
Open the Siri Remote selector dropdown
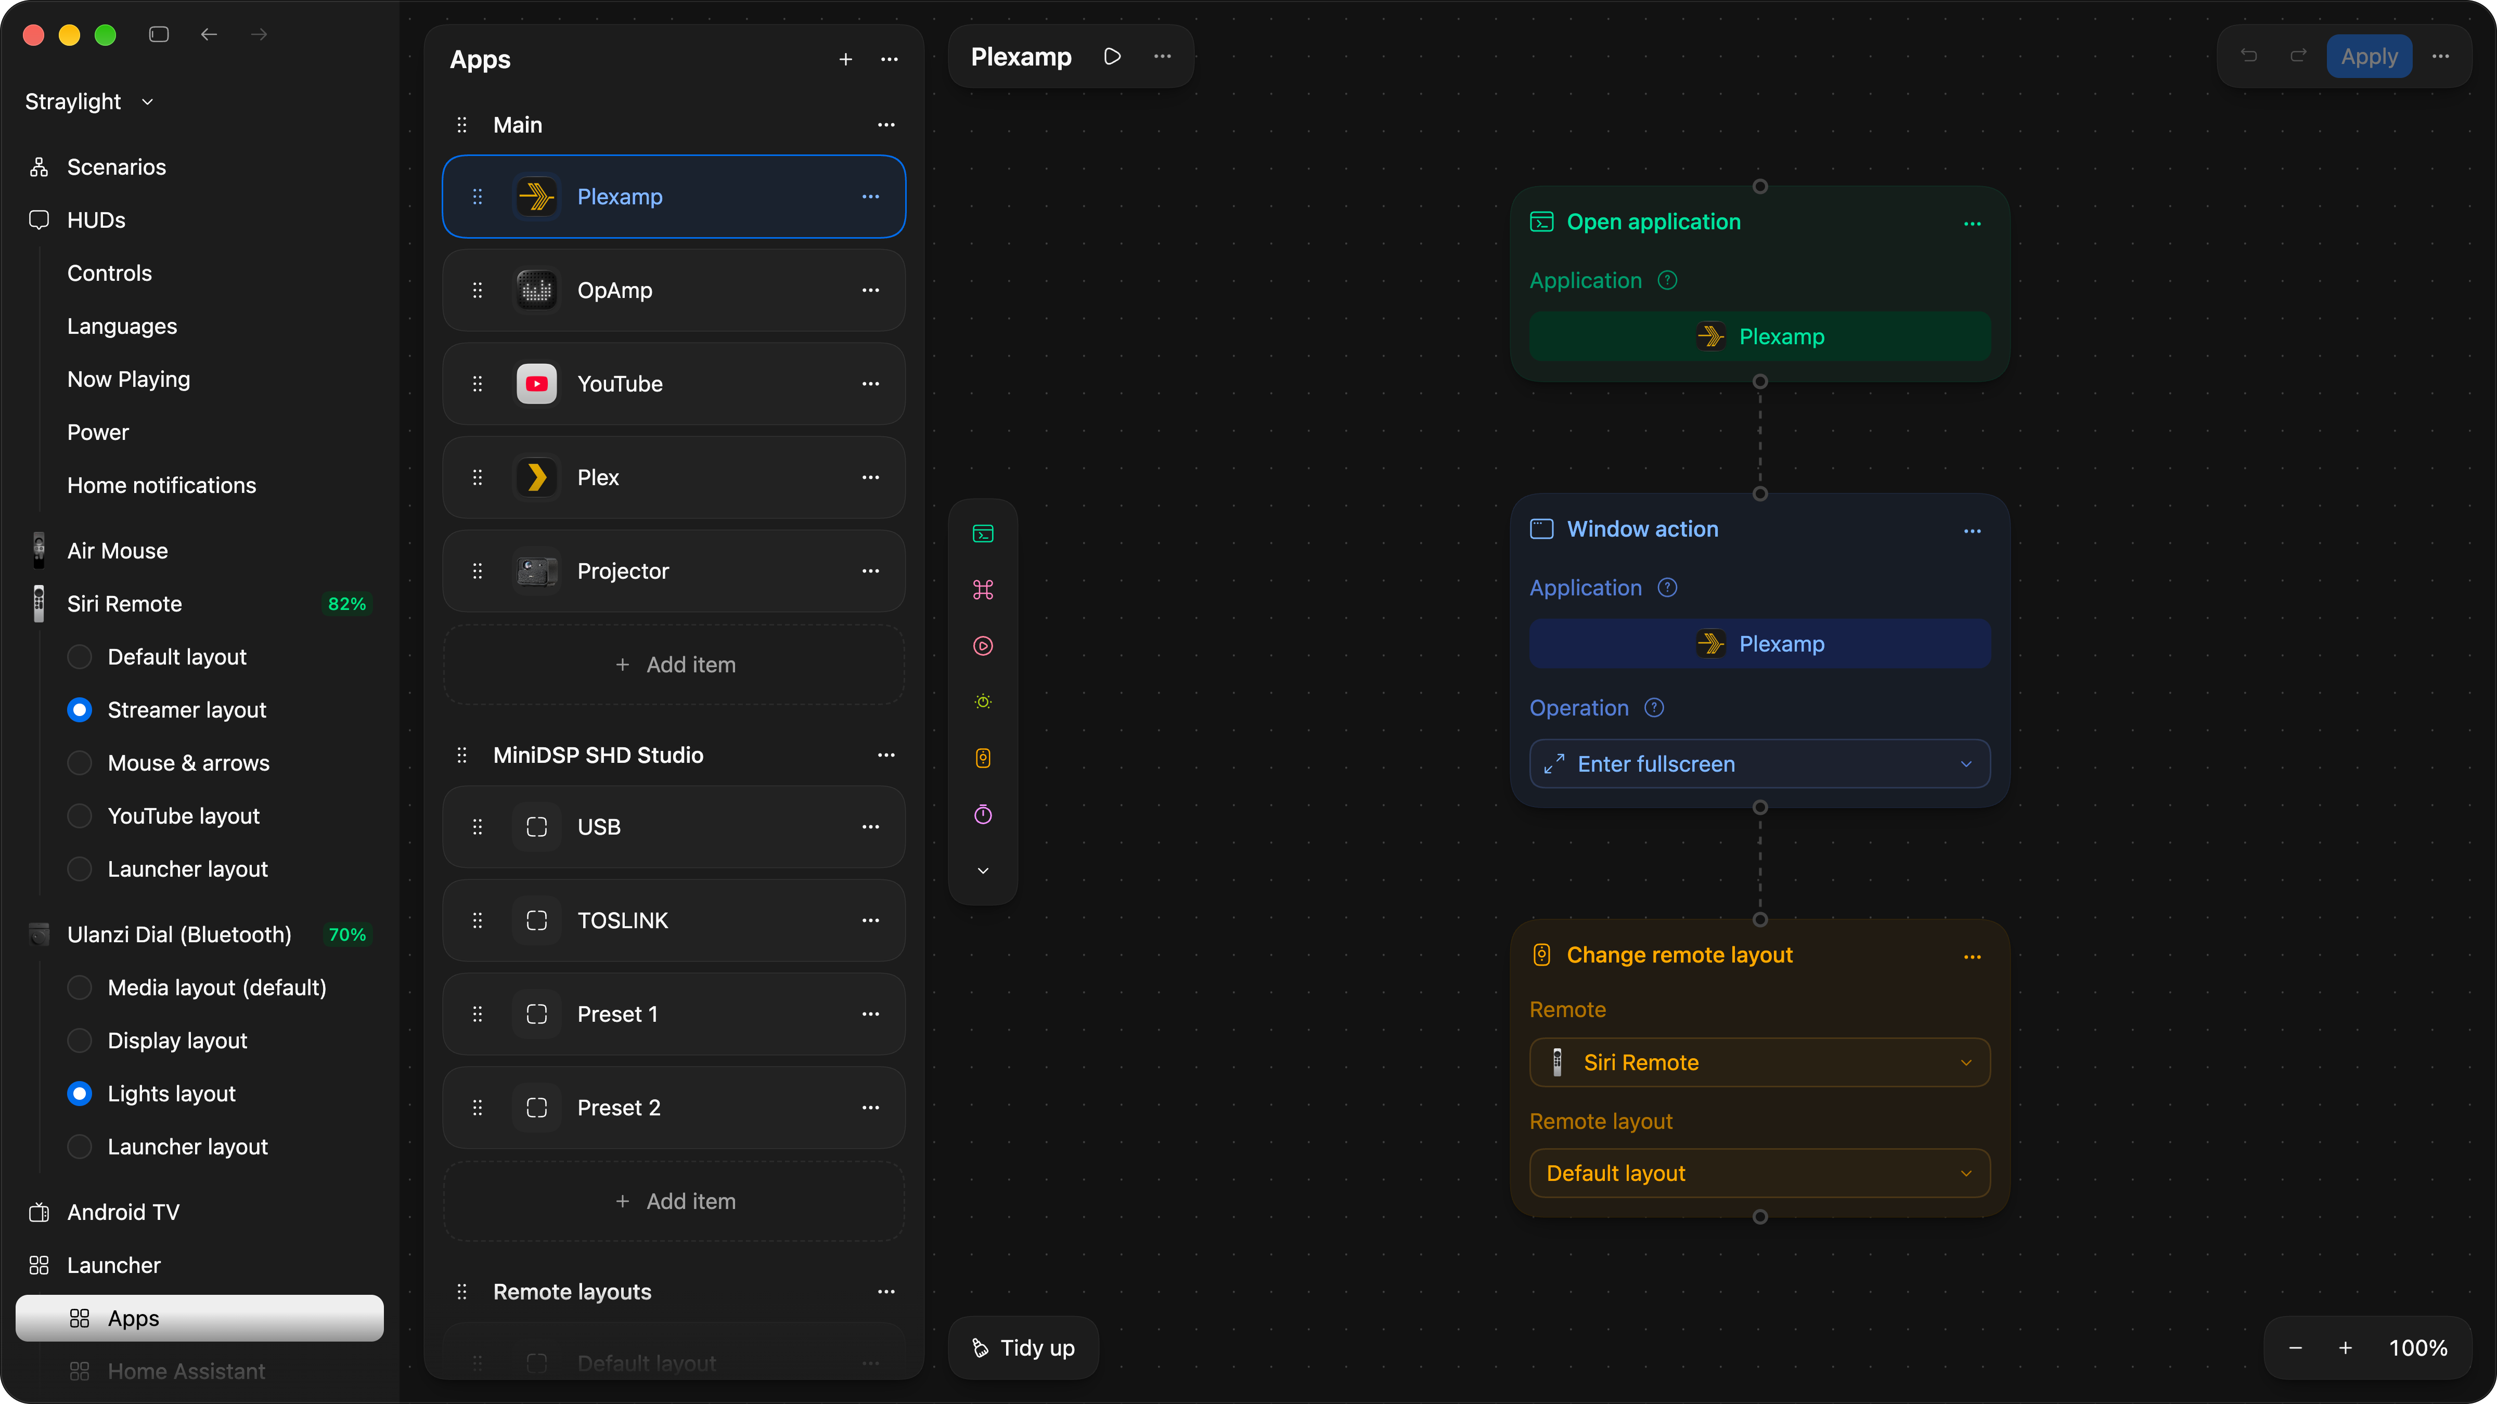click(1759, 1063)
